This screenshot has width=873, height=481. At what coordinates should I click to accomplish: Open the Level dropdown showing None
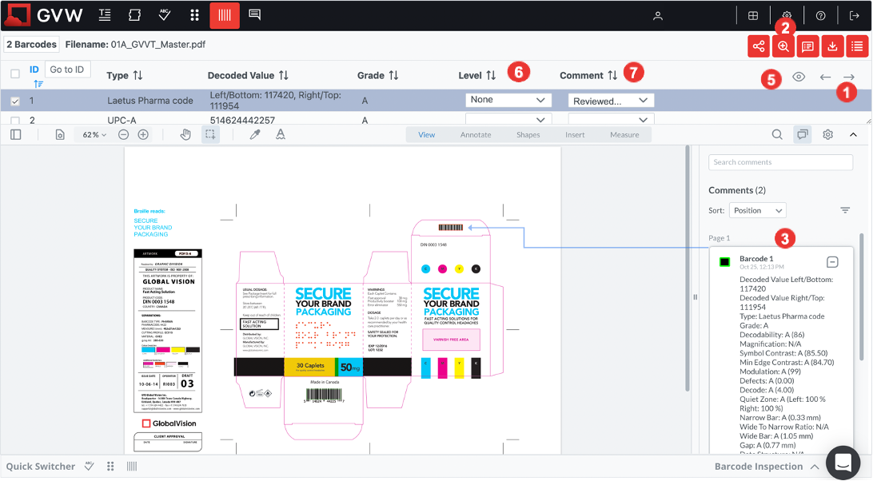(x=508, y=100)
